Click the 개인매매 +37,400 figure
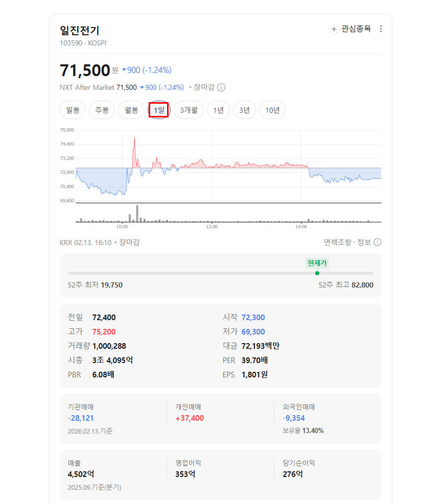The image size is (422, 504). (x=190, y=418)
